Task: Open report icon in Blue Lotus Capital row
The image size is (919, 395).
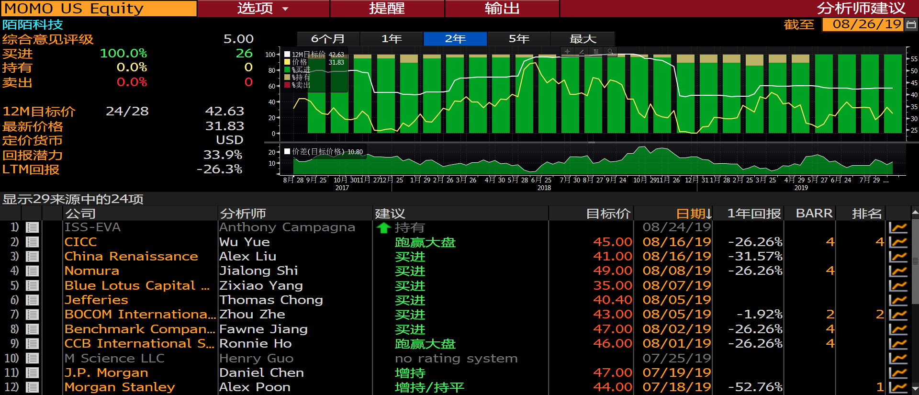Action: (33, 285)
